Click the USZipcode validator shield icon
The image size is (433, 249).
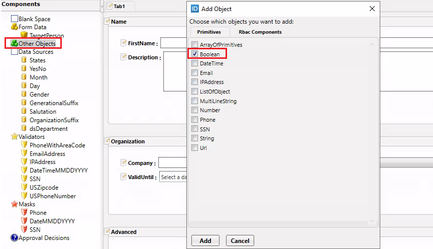tap(24, 187)
